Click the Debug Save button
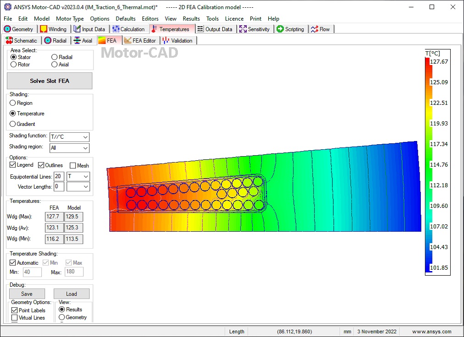The height and width of the screenshot is (337, 464). 27,294
